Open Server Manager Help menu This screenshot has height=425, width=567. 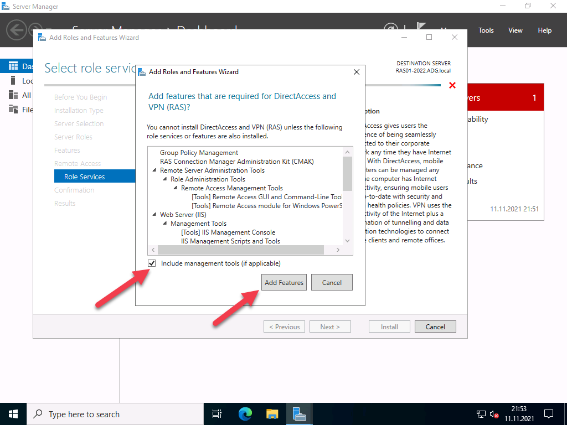click(x=545, y=30)
